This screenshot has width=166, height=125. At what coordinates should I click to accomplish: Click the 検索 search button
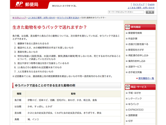150,12
